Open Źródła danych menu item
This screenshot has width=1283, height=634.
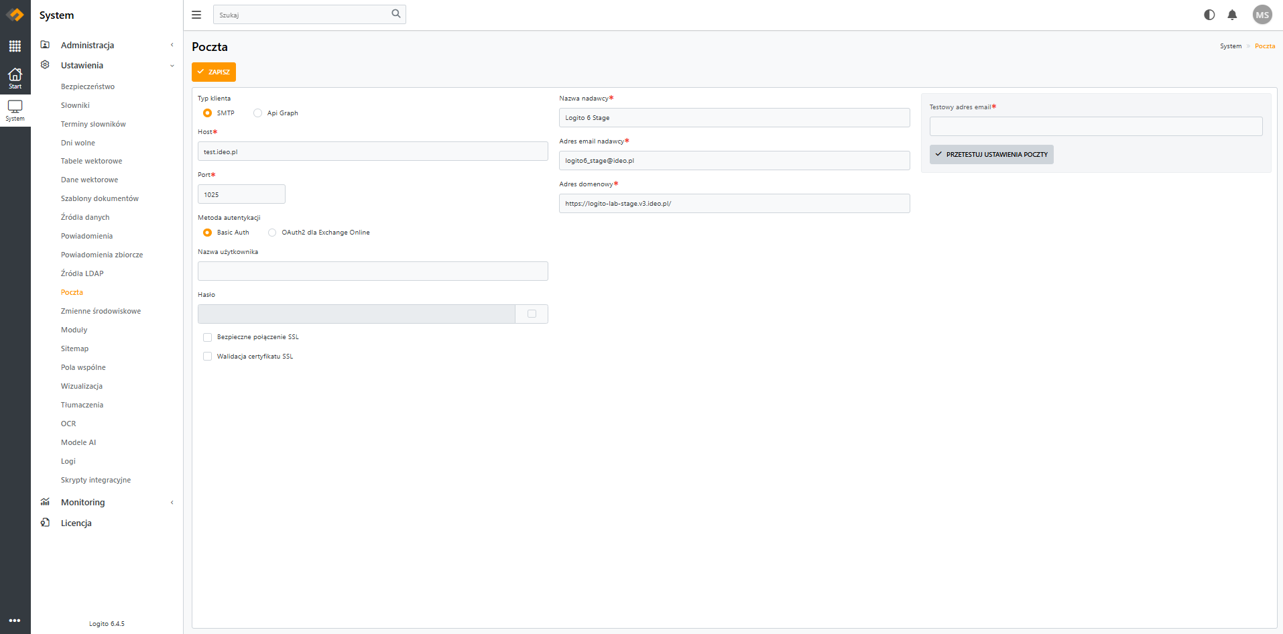(x=85, y=217)
